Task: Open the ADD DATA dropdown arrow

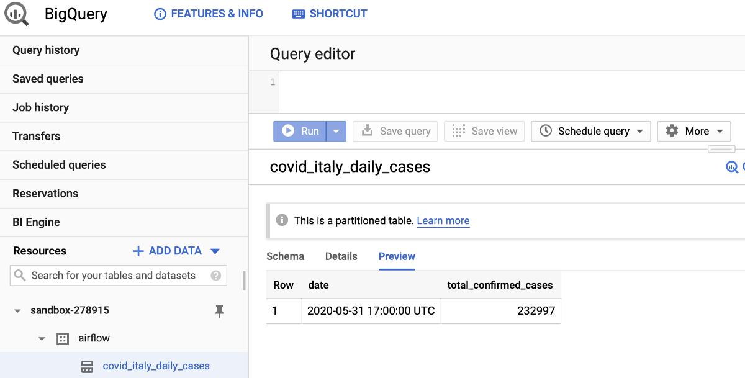Action: [215, 251]
